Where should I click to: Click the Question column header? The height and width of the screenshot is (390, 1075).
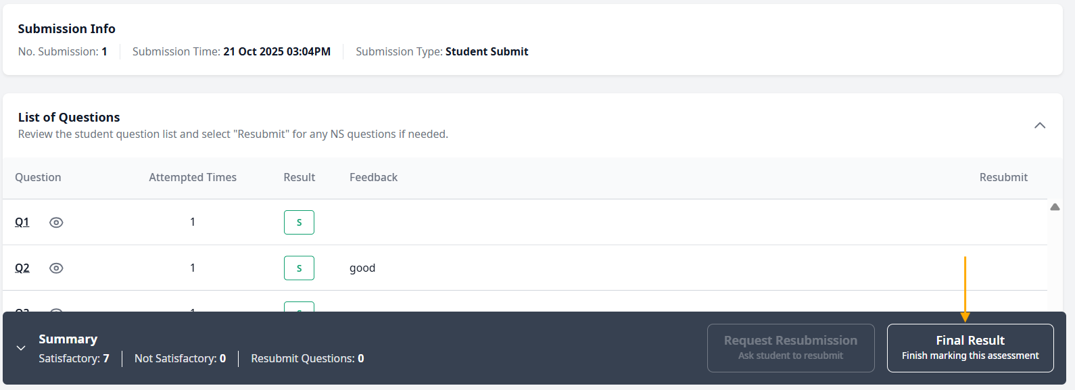coord(38,178)
